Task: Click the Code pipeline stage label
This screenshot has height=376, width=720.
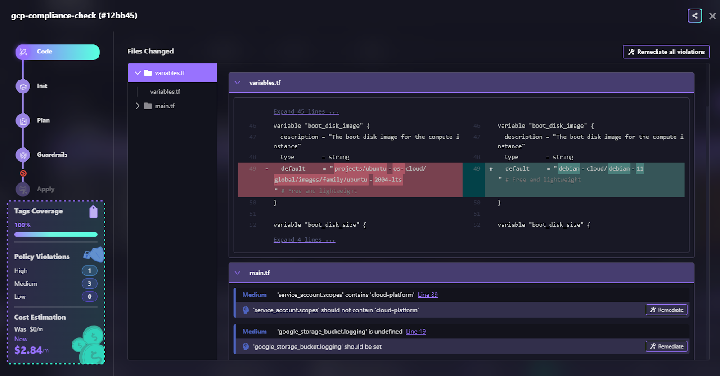Action: tap(45, 52)
